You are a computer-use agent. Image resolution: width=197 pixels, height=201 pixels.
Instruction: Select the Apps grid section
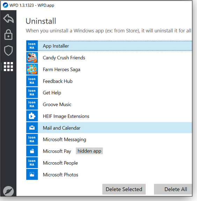point(8,67)
